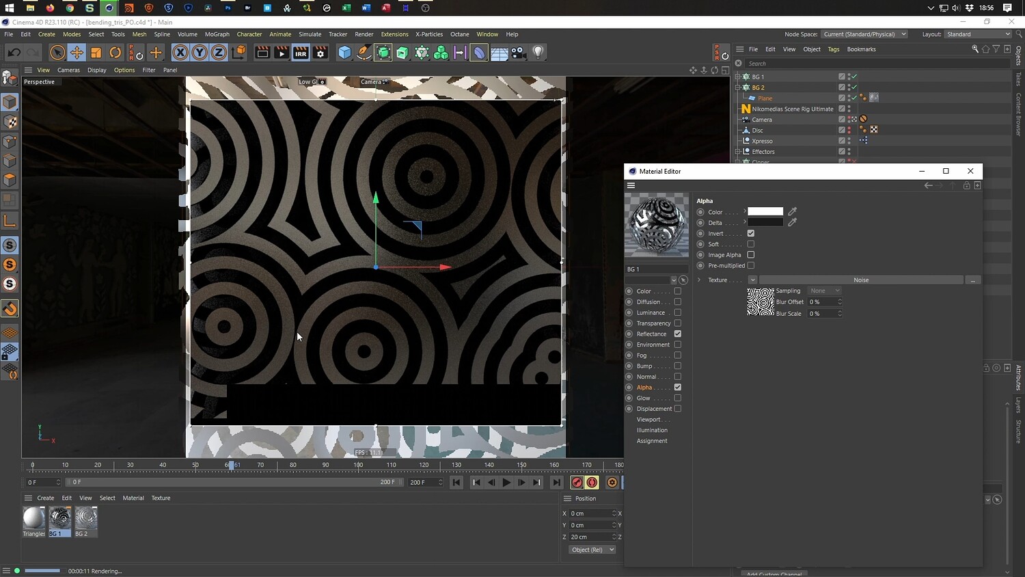
Task: Open the Texture arrow menu button
Action: [752, 280]
